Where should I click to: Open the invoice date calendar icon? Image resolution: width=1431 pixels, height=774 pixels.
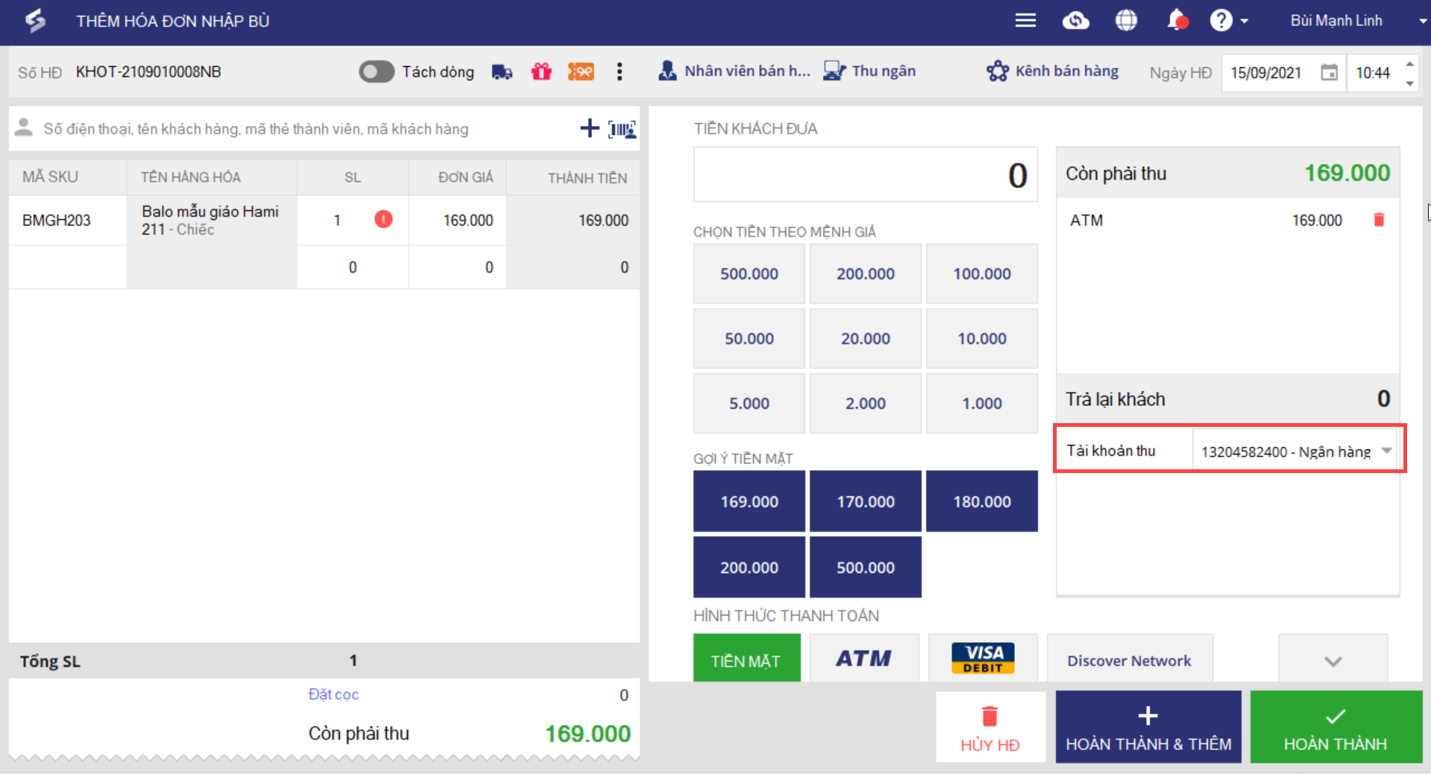point(1329,72)
